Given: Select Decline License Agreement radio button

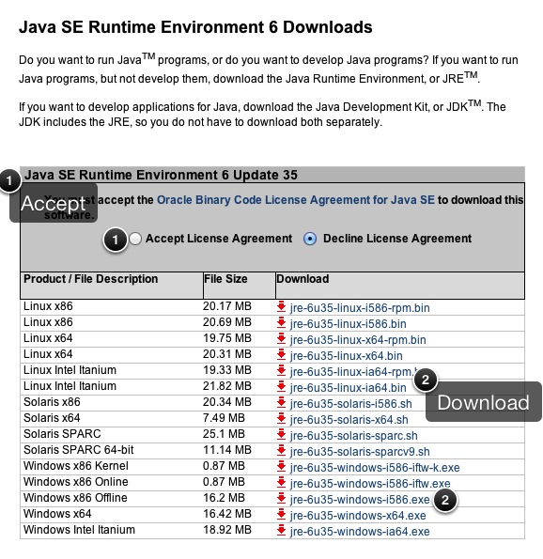Looking at the screenshot, I should click(309, 239).
